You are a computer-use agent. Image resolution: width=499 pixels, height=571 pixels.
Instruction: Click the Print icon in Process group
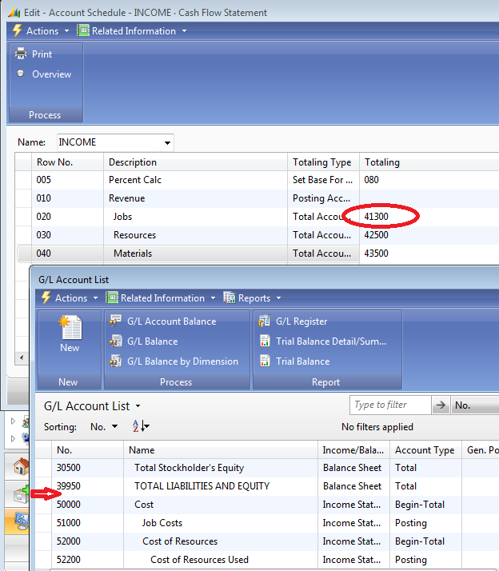click(x=21, y=54)
